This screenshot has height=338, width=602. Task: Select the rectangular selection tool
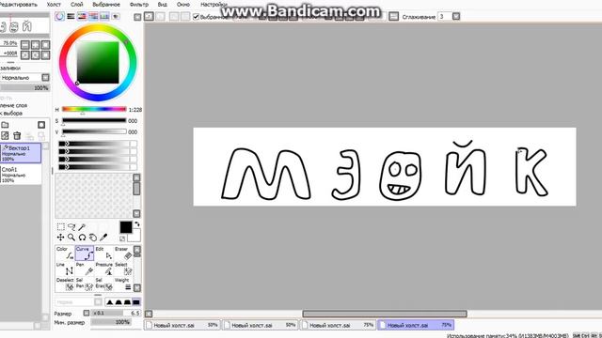[x=60, y=227]
